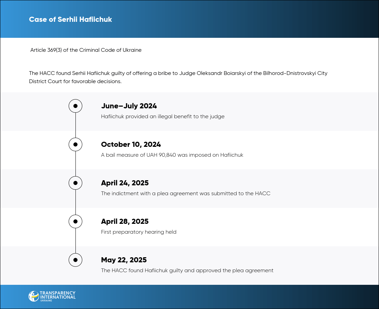The image size is (379, 309).
Task: Click the plea agreement approved verdict description
Action: click(x=187, y=271)
